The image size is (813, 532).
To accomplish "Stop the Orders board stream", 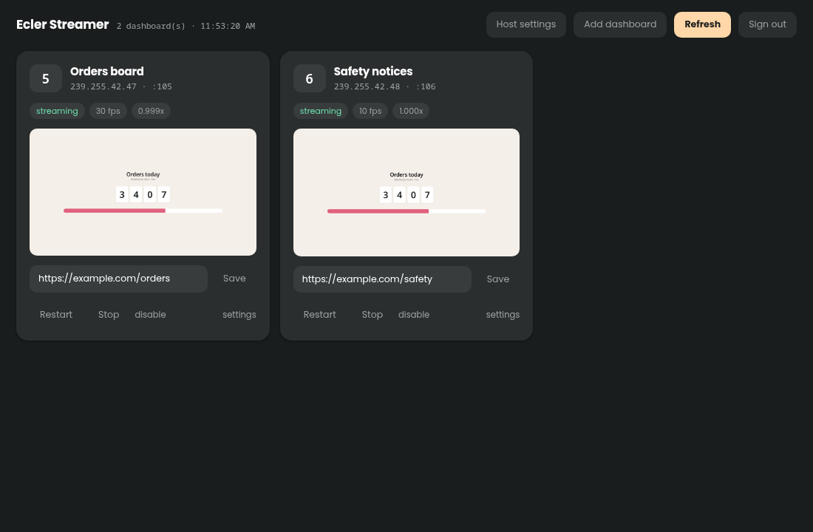I will 109,315.
